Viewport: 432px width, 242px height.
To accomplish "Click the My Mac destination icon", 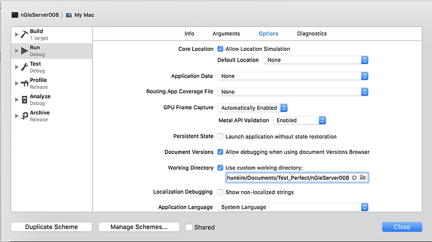I will point(69,15).
